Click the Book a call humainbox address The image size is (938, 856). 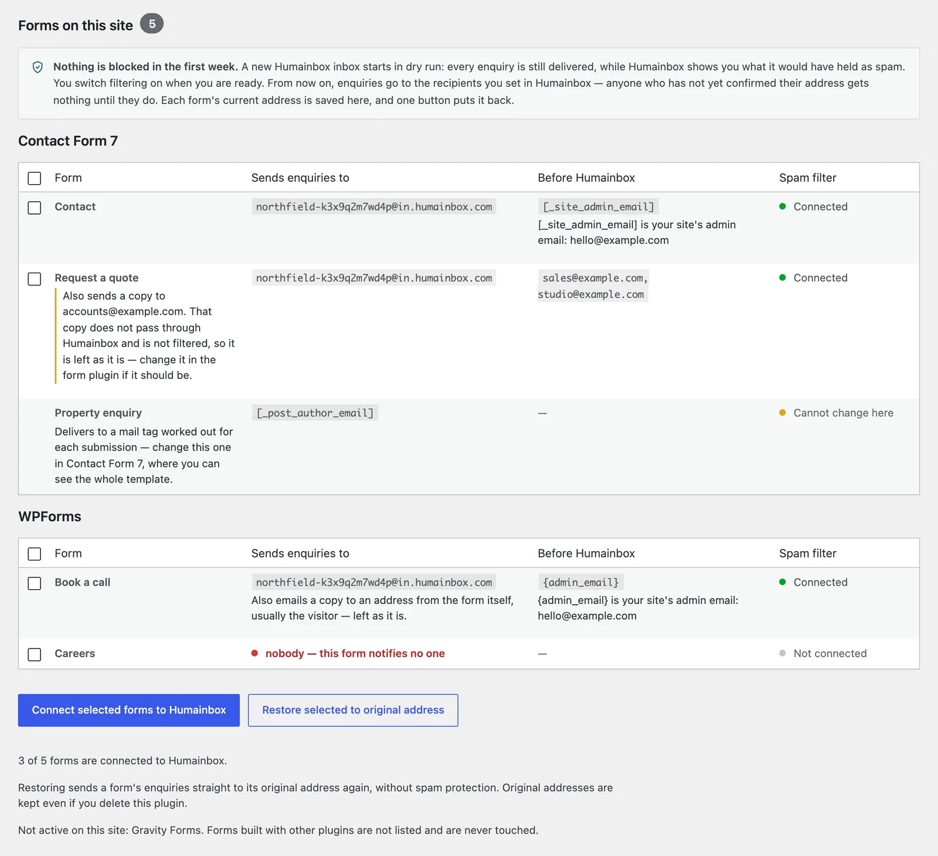(374, 582)
